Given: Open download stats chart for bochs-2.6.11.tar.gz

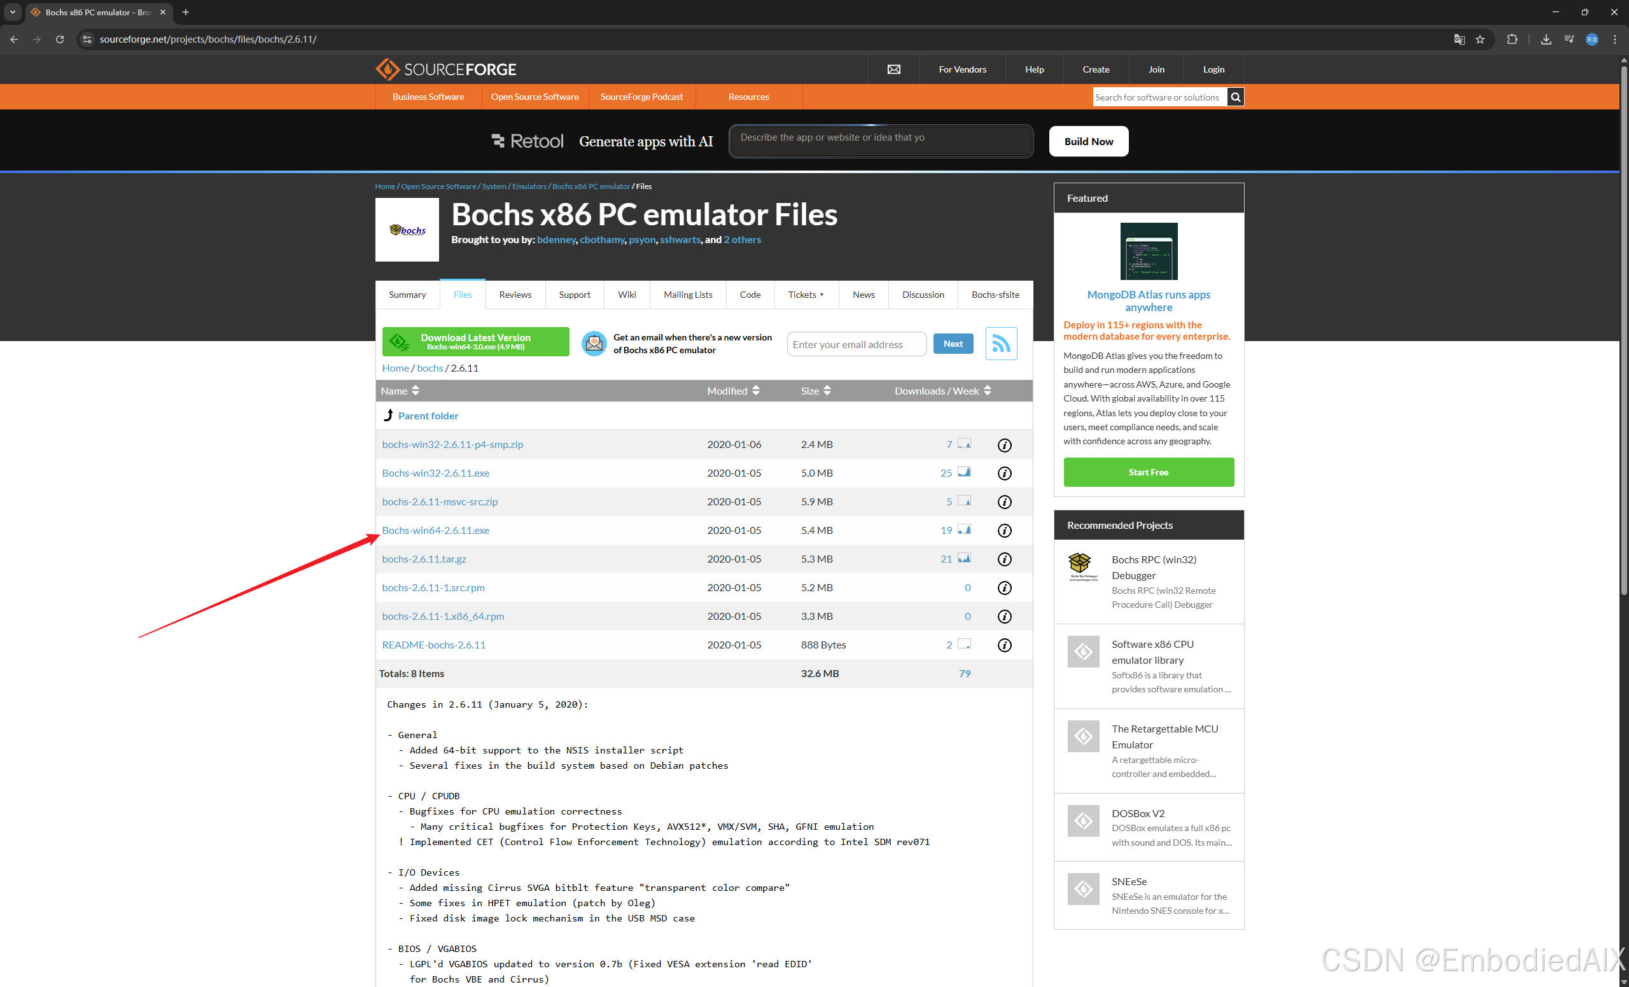Looking at the screenshot, I should tap(965, 558).
